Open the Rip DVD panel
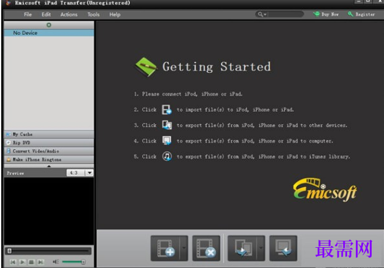Viewport: 384px width, 268px height. point(48,142)
